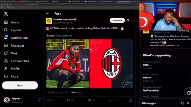Image resolution: width=191 pixels, height=107 pixels.
Task: Click the Communities people icon
Action: click(x=6, y=61)
